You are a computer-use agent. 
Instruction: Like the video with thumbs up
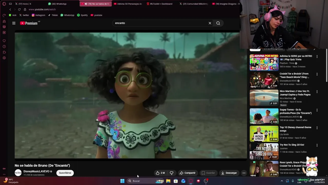point(160,173)
